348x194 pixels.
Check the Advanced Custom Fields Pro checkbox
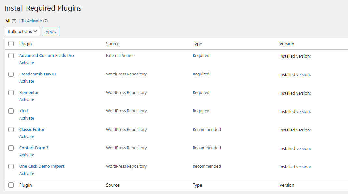click(11, 56)
